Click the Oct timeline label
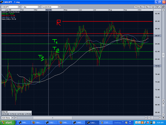This screenshot has width=166, height=125. 140,10
